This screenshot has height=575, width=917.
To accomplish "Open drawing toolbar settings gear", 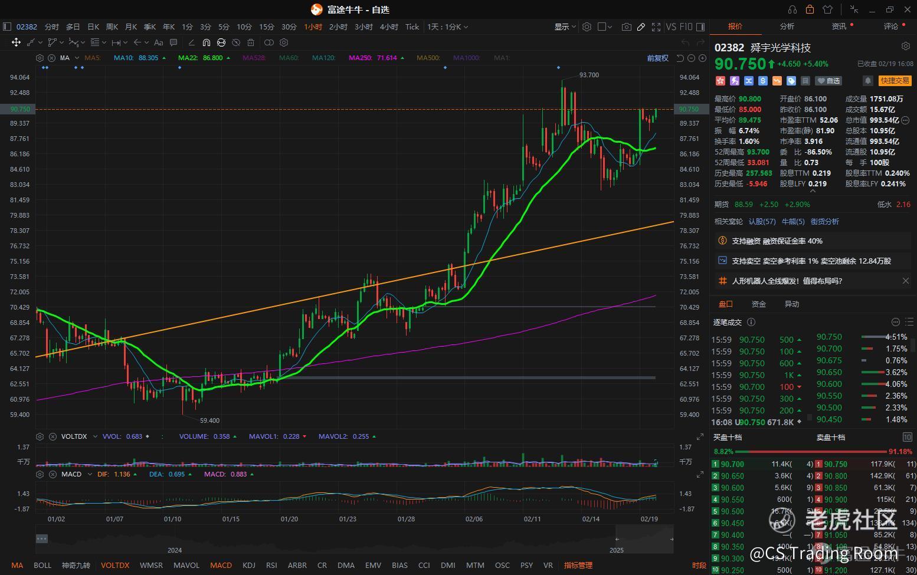I will click(x=284, y=42).
